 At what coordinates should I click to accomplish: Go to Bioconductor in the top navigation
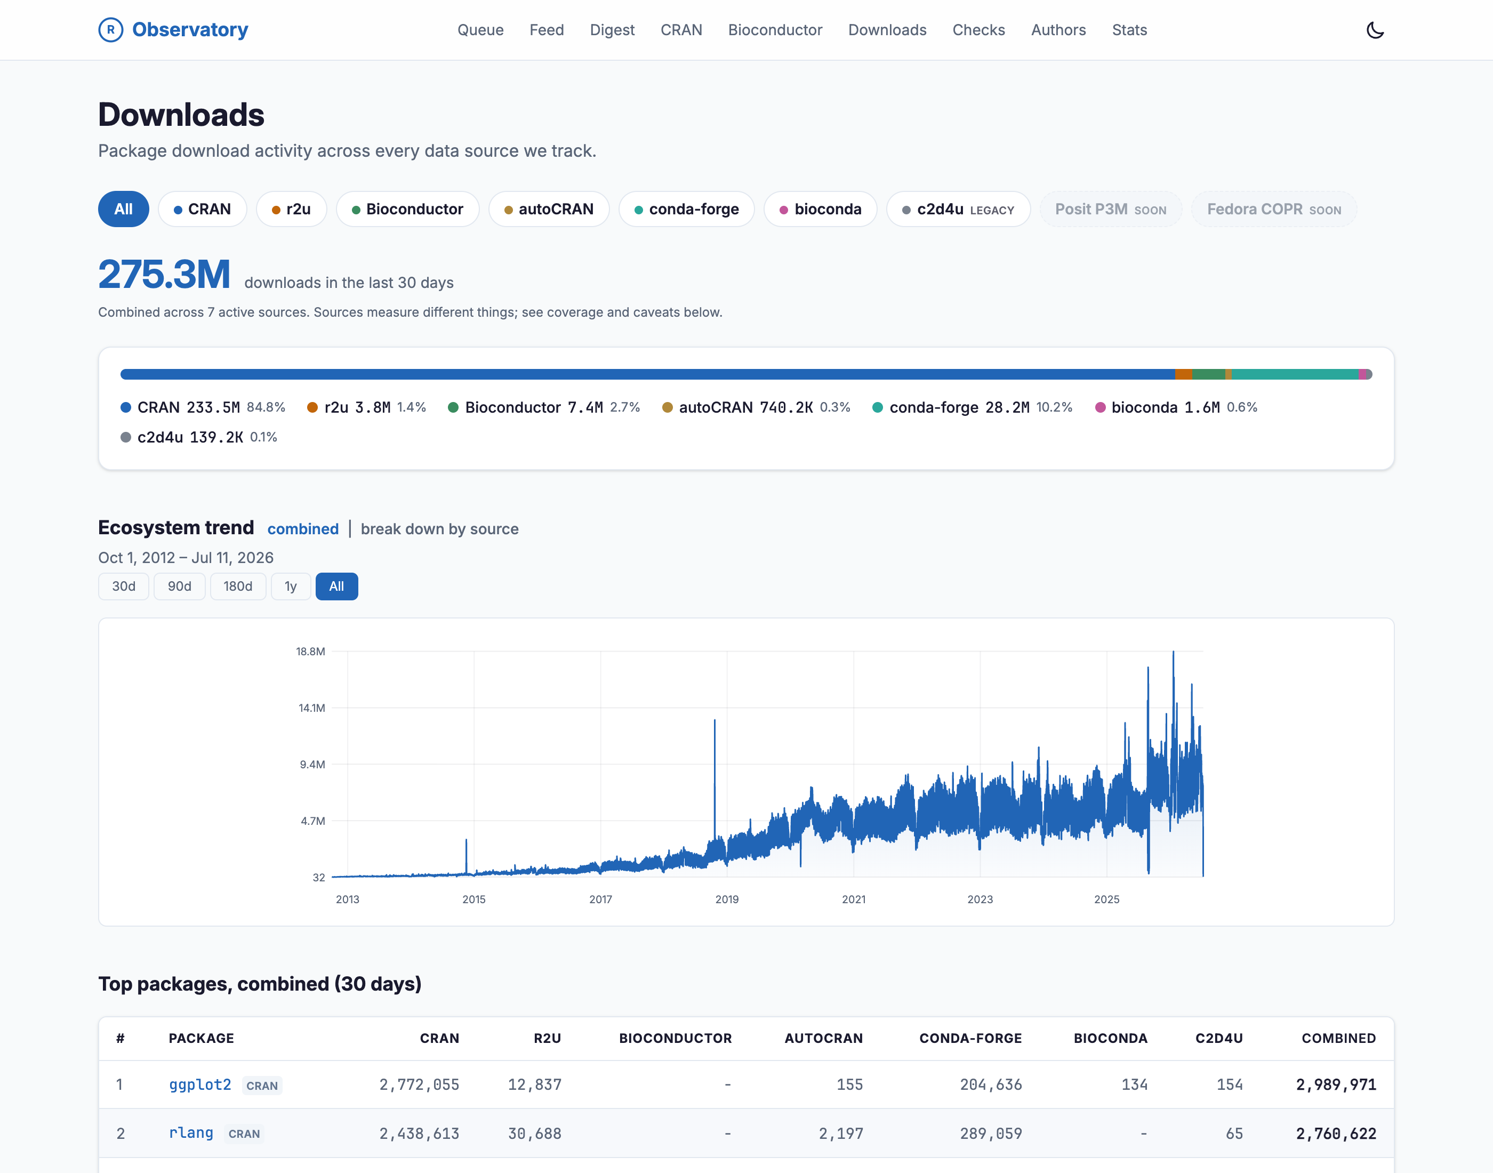tap(775, 30)
